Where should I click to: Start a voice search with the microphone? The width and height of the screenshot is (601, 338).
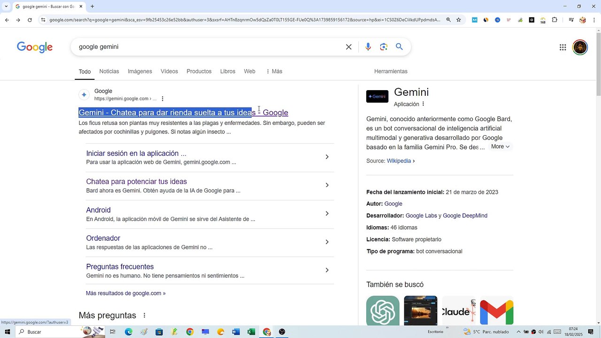click(368, 47)
